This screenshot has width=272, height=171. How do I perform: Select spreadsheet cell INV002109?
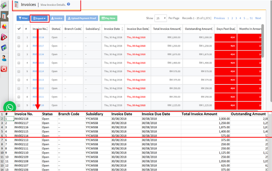[28, 157]
